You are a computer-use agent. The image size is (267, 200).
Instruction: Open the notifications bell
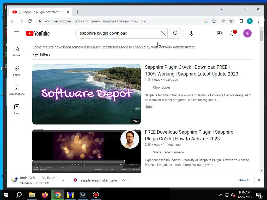(232, 33)
